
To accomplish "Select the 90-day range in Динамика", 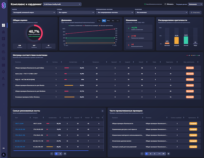I will [109, 20].
